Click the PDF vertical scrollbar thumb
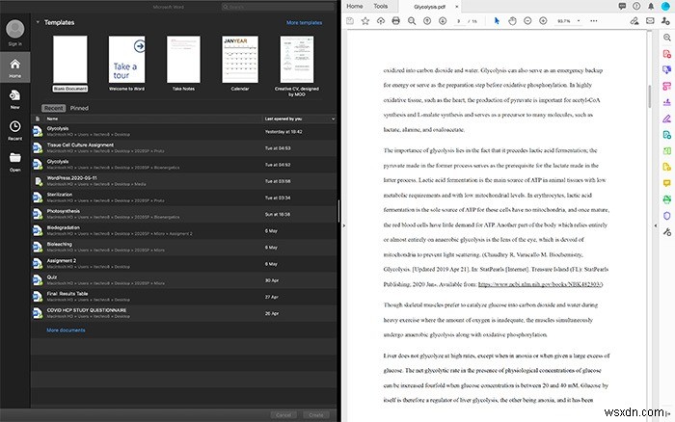Image resolution: width=675 pixels, height=422 pixels. pyautogui.click(x=650, y=96)
